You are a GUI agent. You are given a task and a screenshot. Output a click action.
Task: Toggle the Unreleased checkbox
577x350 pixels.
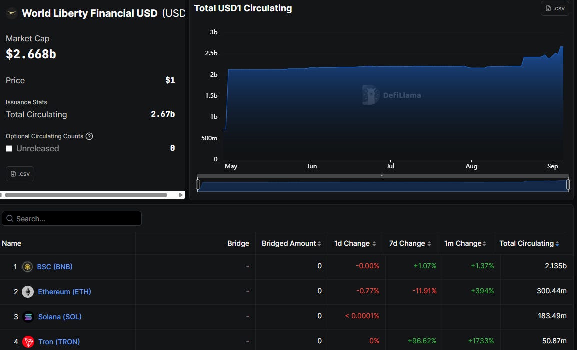pos(9,148)
